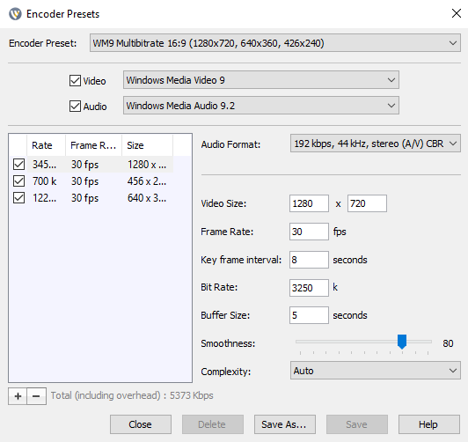Expand the Audio Format dropdown
468x442 pixels.
376,144
